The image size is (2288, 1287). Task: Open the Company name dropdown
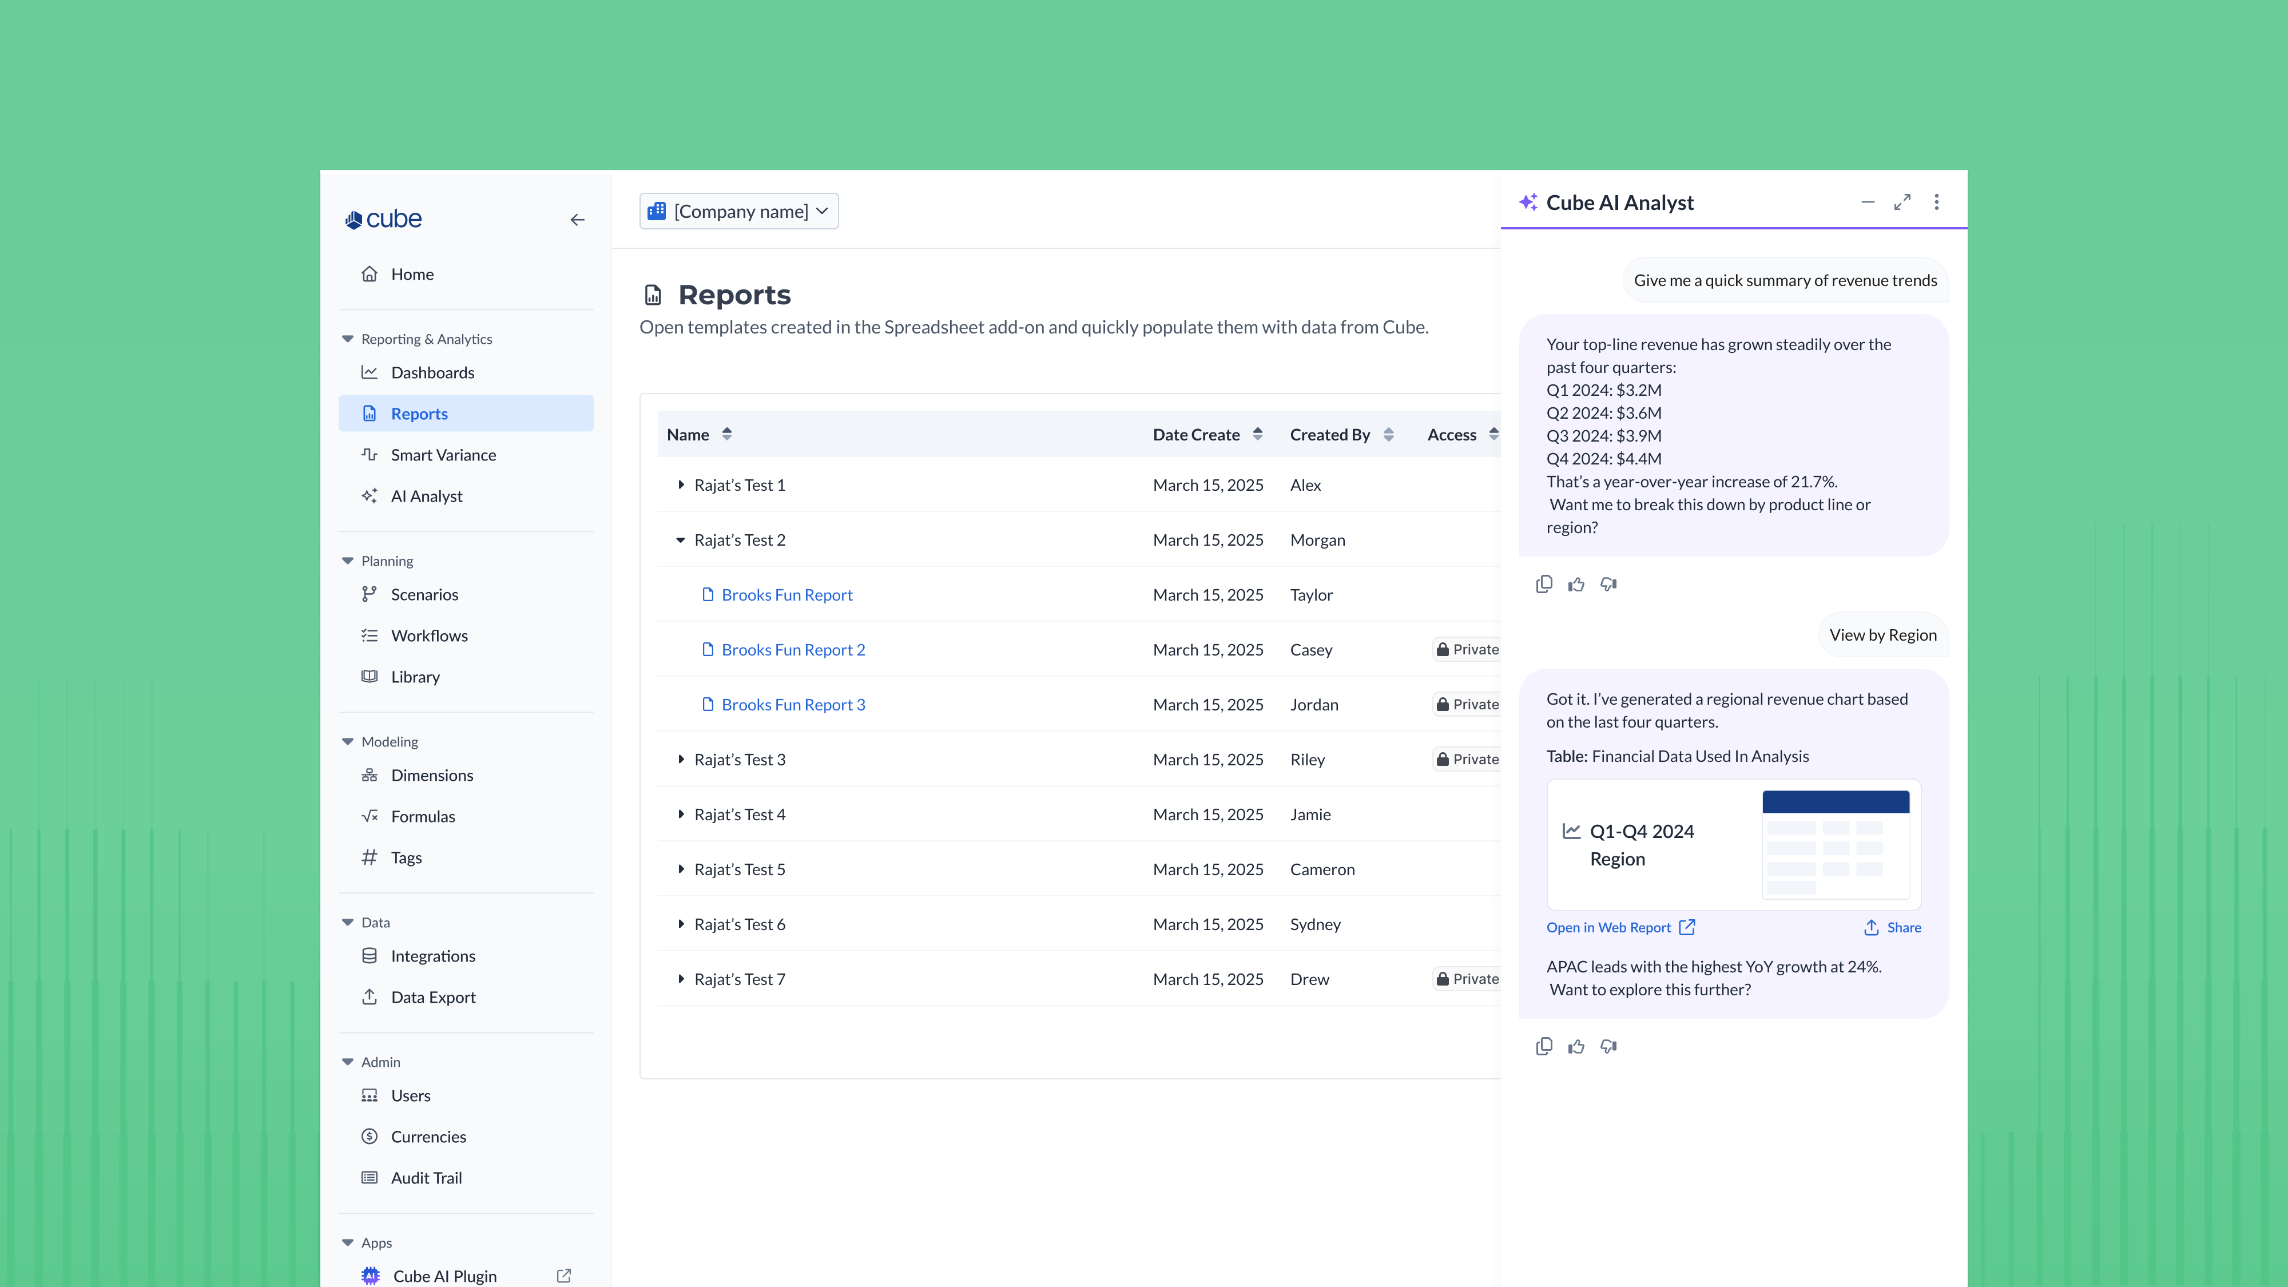pos(738,210)
